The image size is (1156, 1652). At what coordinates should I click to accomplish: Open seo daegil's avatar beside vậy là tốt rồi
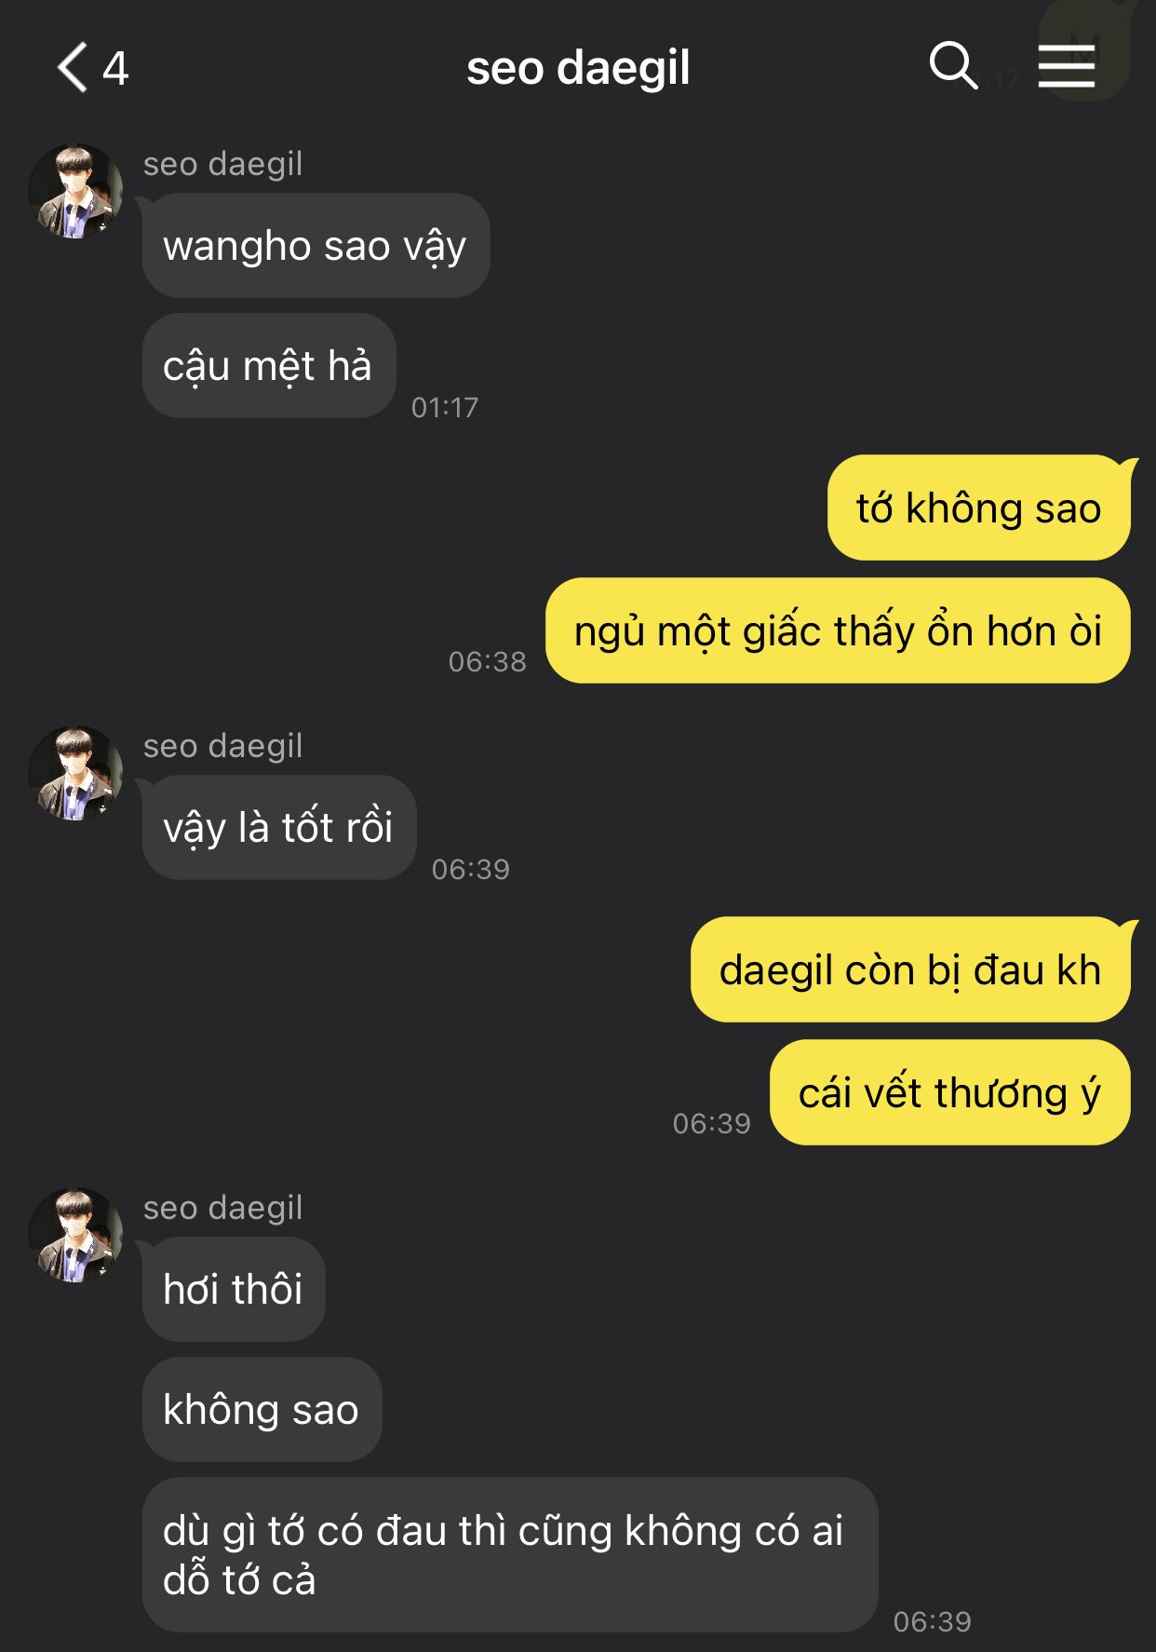[75, 774]
